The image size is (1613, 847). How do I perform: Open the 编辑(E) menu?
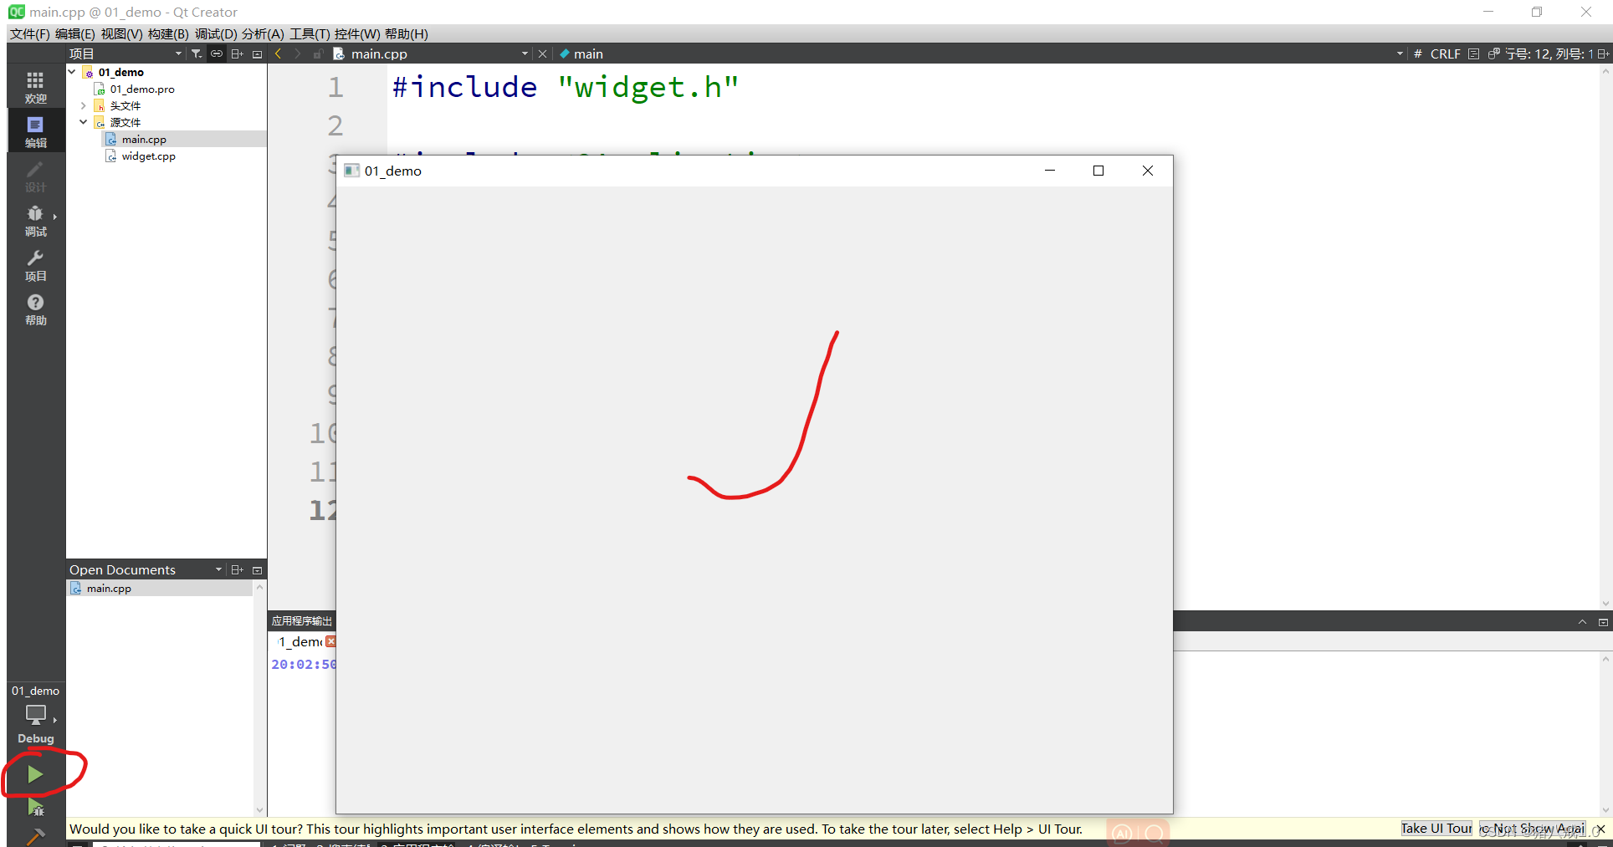[x=75, y=33]
